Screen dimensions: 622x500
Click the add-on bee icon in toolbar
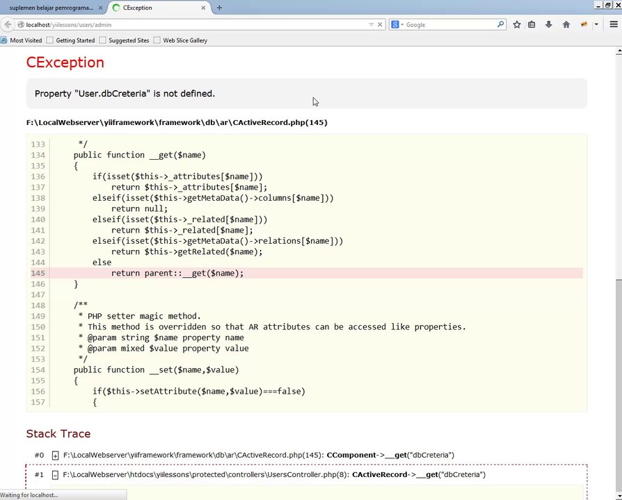[584, 24]
